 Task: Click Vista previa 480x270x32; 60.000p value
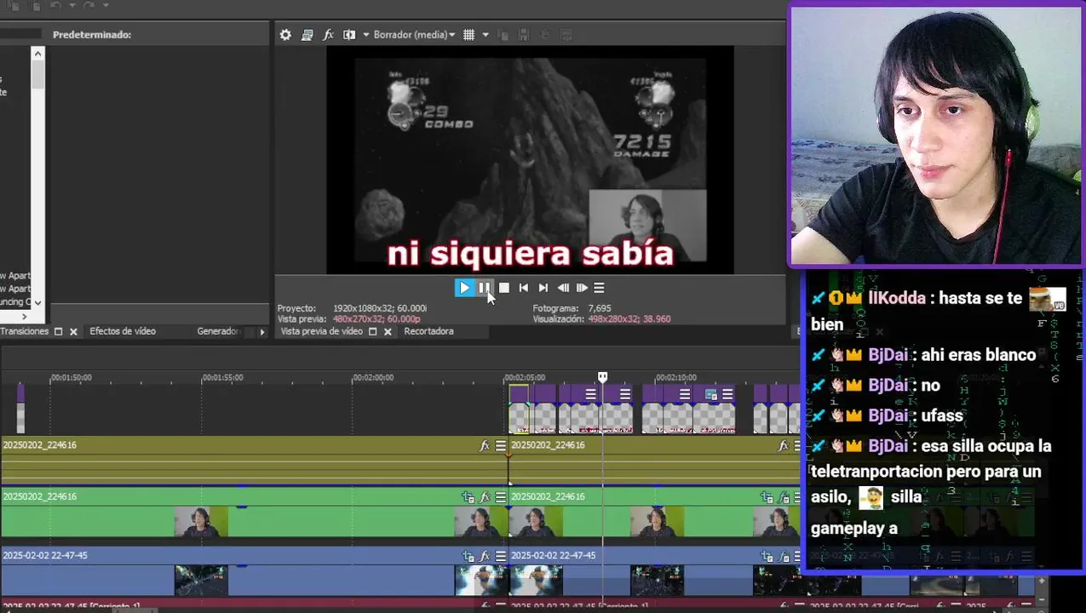[x=376, y=319]
